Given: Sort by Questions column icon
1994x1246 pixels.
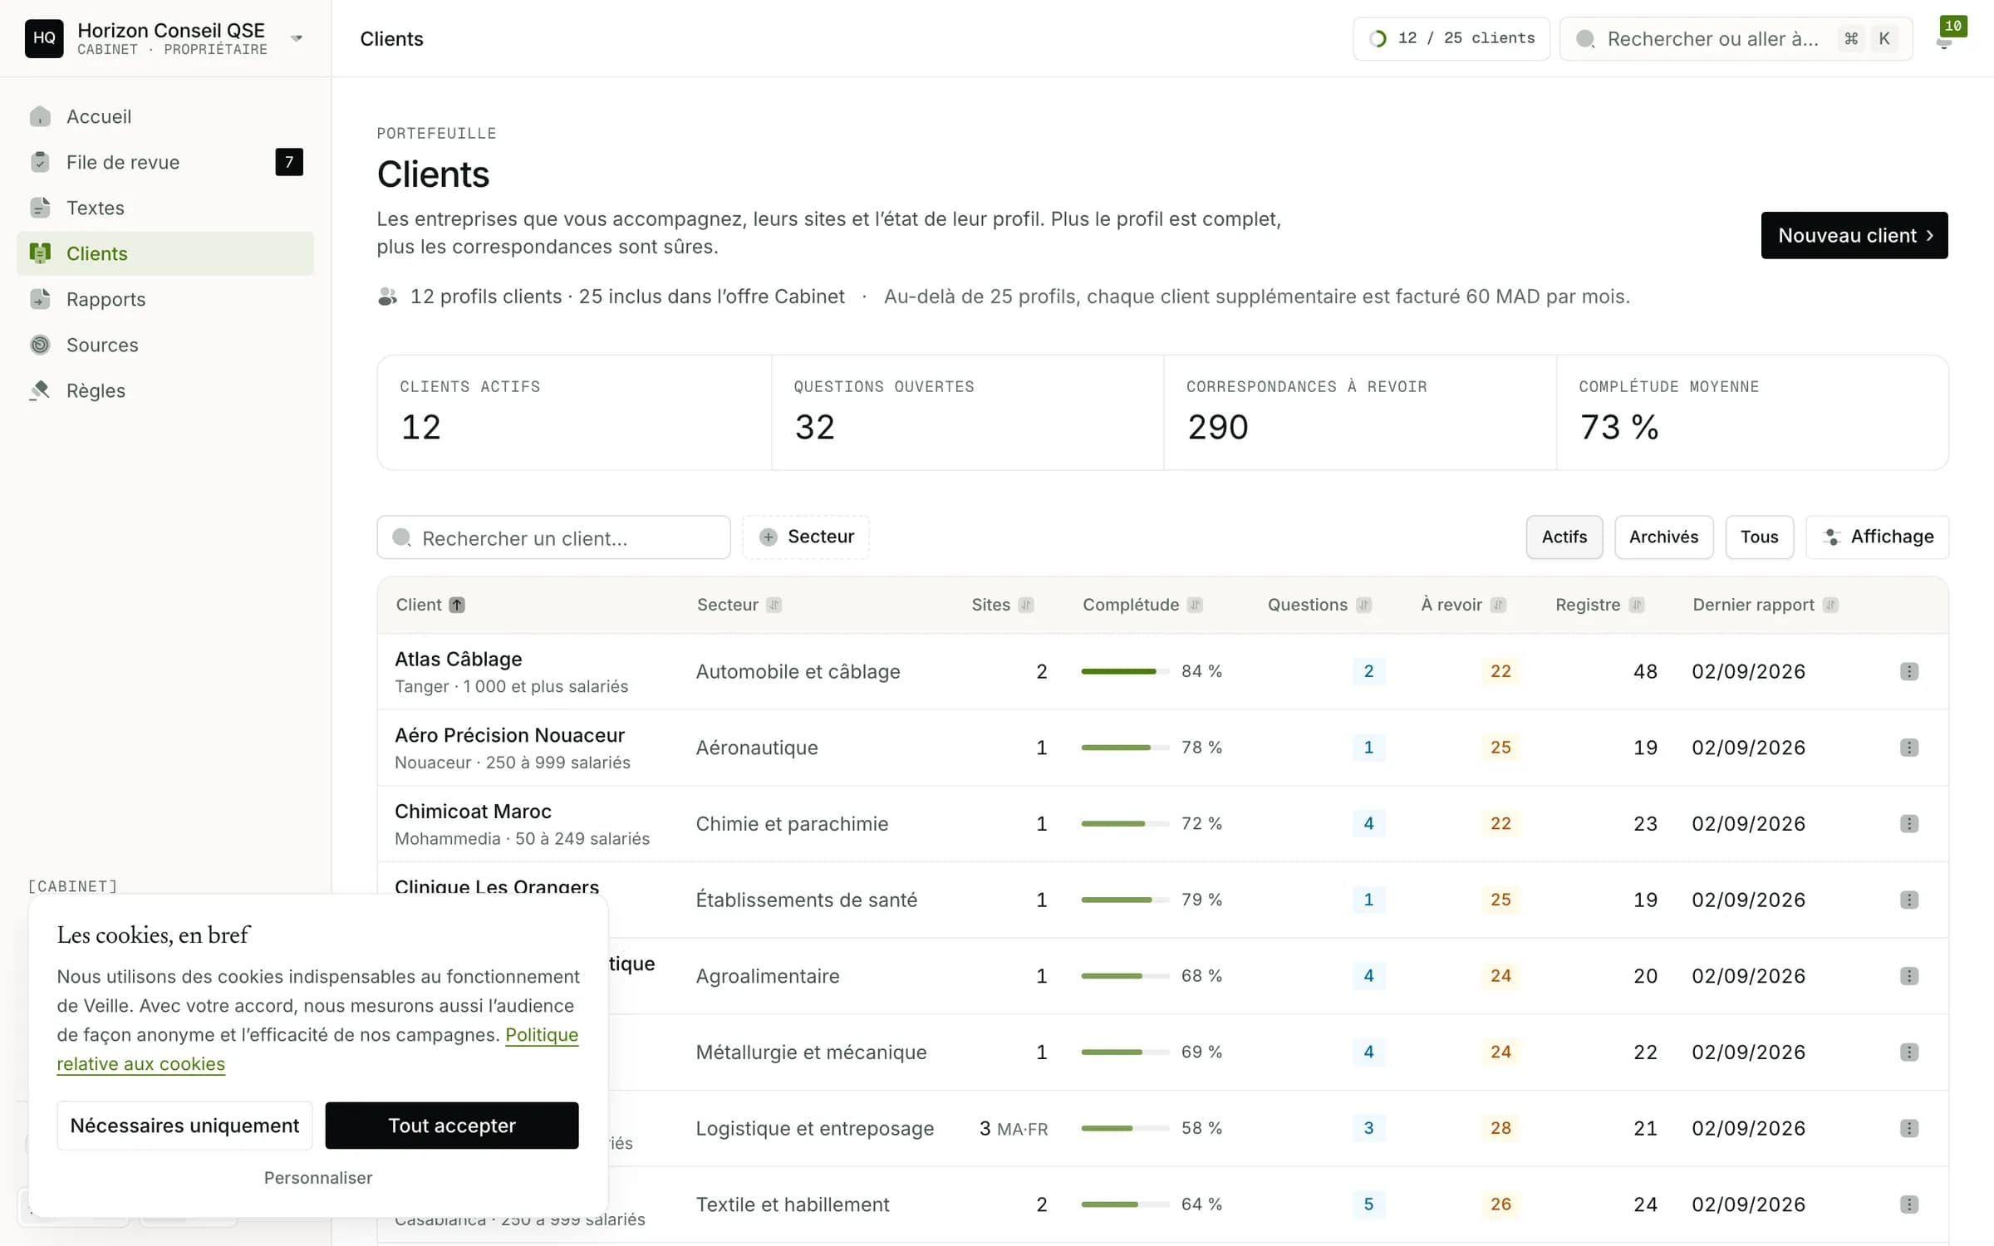Looking at the screenshot, I should click(1363, 605).
